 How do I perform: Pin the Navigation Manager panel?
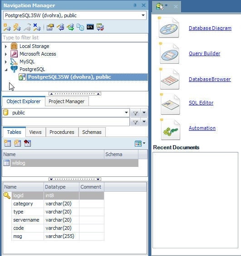[x=135, y=5]
